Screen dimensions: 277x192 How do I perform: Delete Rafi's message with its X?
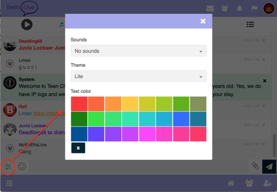click(x=264, y=106)
